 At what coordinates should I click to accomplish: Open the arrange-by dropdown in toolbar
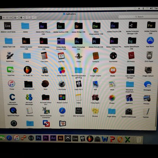pos(16,18)
